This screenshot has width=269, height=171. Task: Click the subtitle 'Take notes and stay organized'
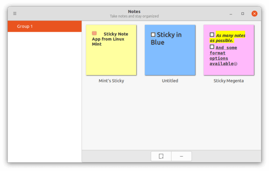click(134, 16)
